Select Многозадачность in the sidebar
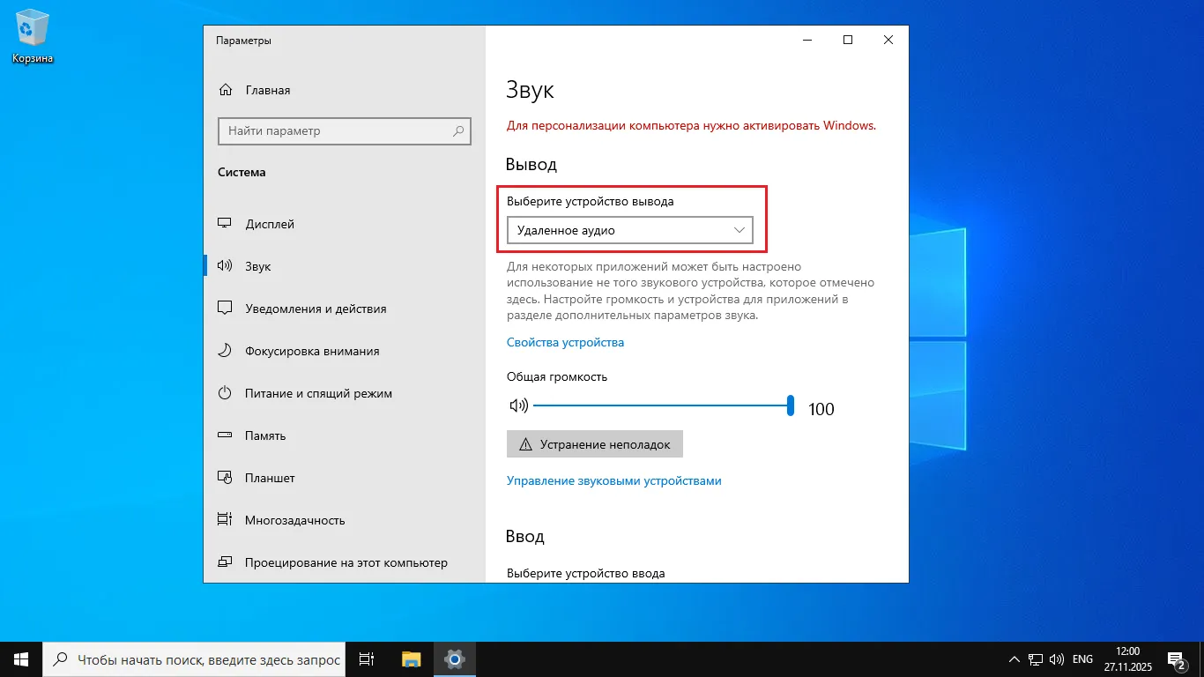Screen dimensions: 1204x677 click(294, 520)
